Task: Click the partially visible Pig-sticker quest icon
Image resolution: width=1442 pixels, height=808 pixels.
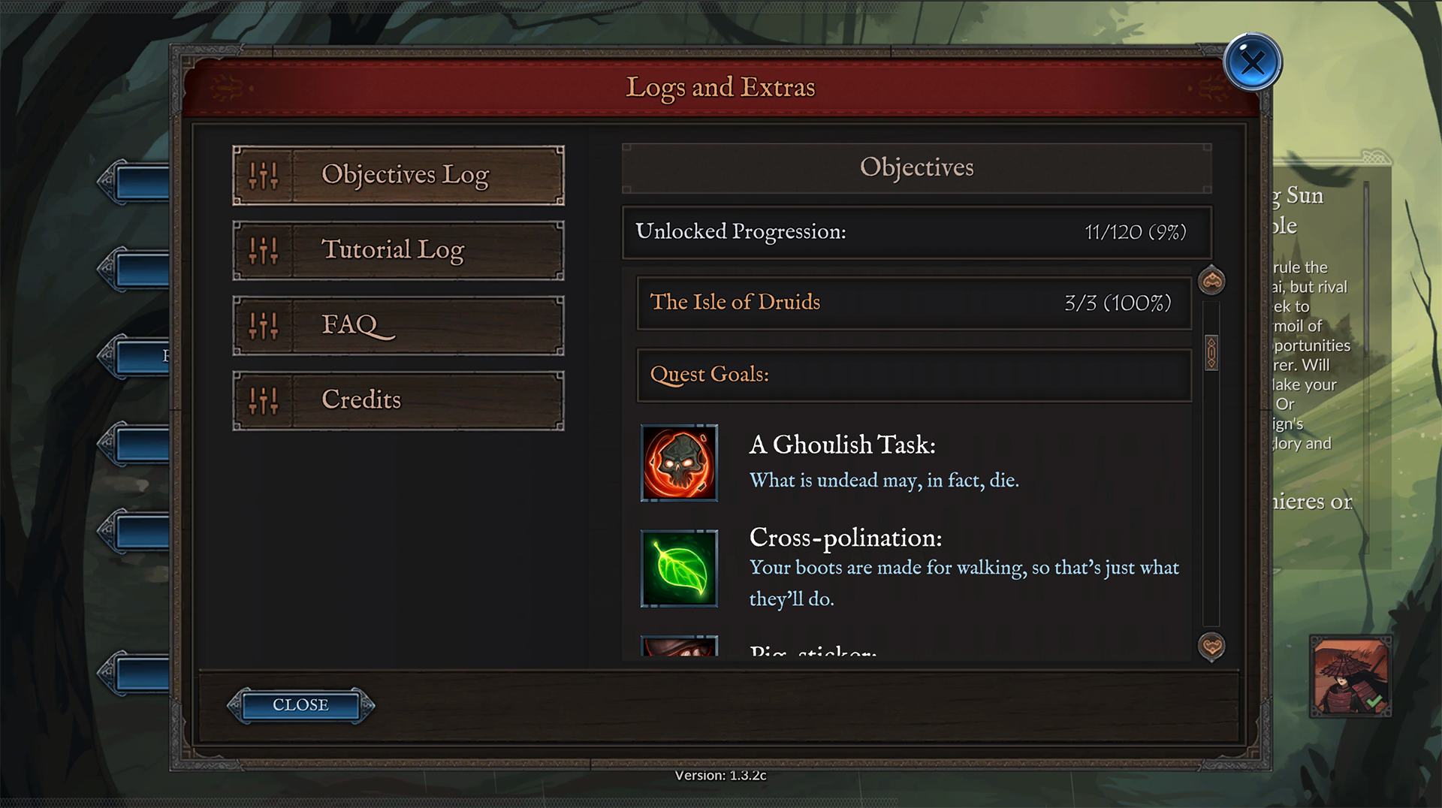Action: click(679, 646)
